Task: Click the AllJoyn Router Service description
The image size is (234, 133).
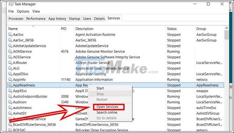Action: pos(92,62)
